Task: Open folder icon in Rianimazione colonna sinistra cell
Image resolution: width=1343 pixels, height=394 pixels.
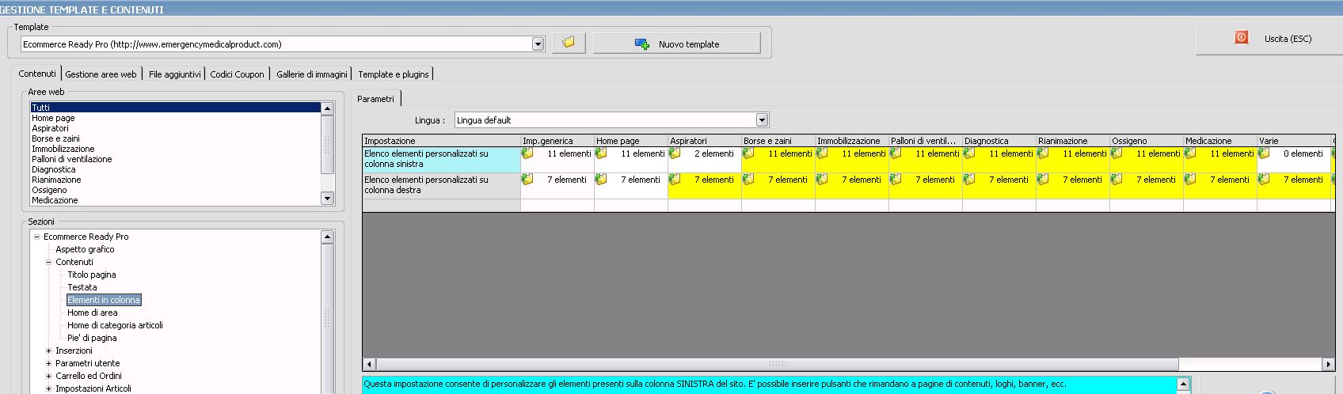Action: pyautogui.click(x=1043, y=153)
